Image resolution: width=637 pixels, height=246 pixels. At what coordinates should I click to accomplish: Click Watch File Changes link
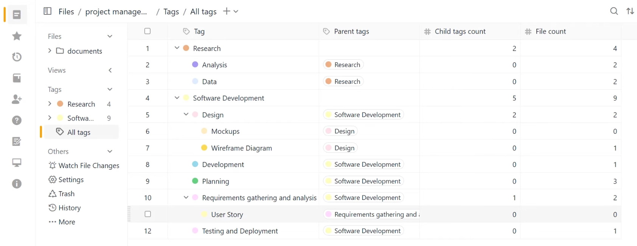click(x=89, y=166)
